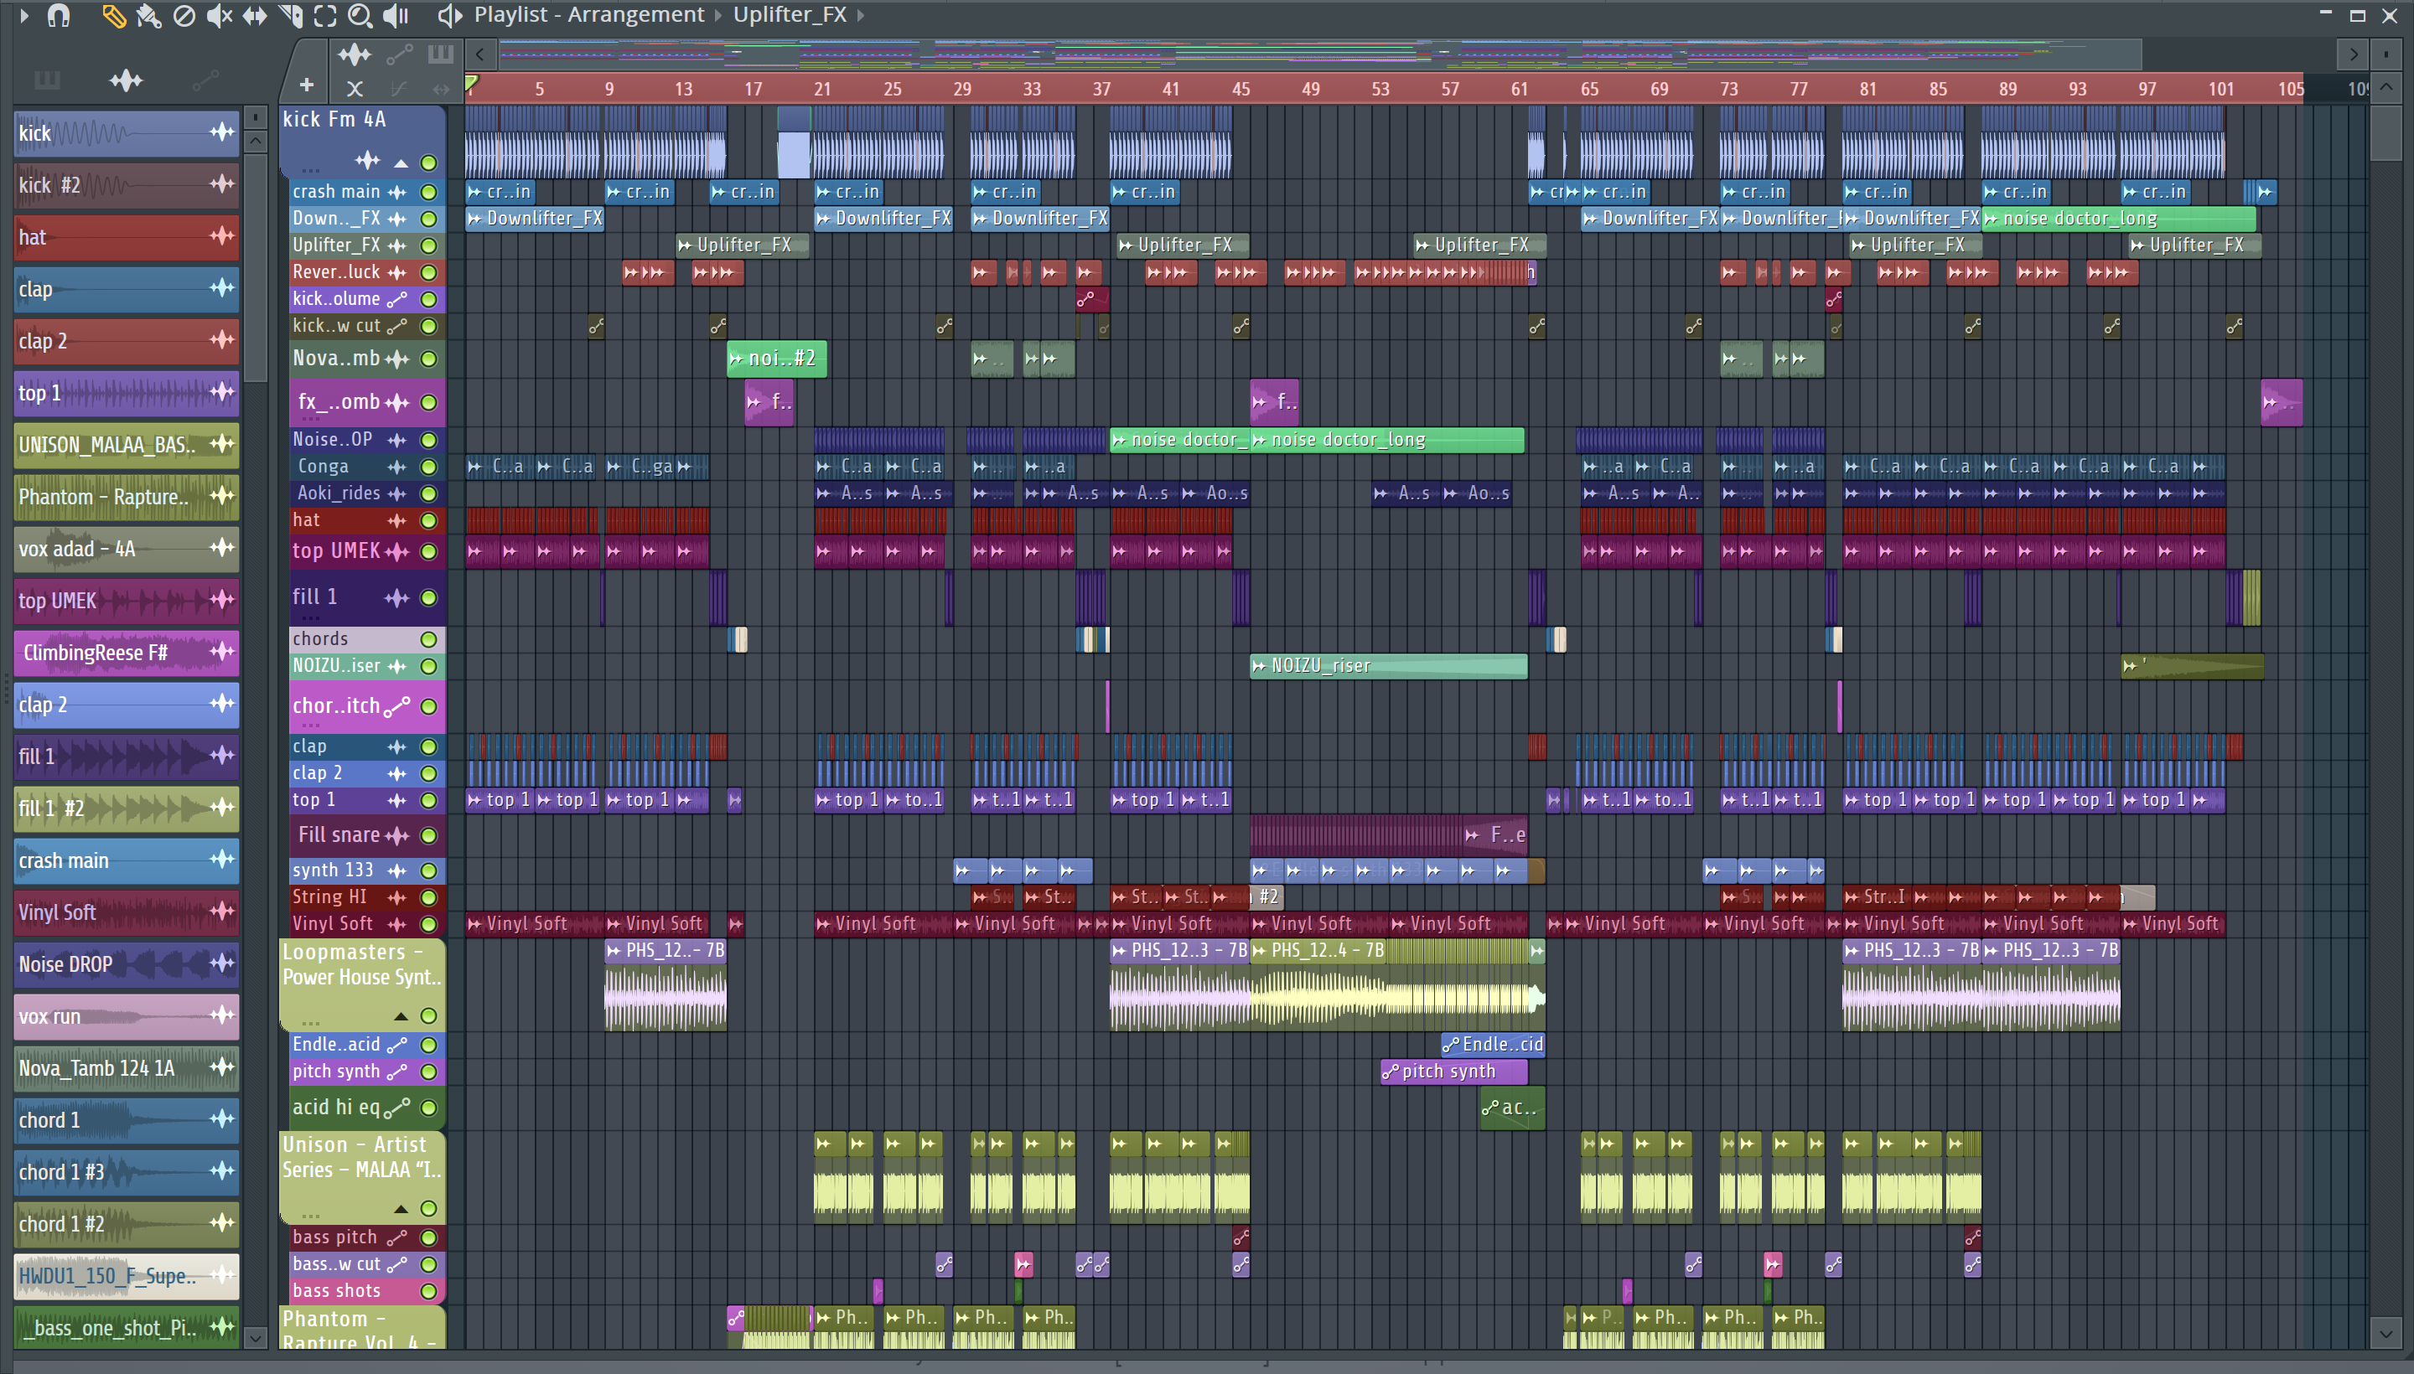The image size is (2414, 1374).
Task: Mute the crash main track
Action: [428, 192]
